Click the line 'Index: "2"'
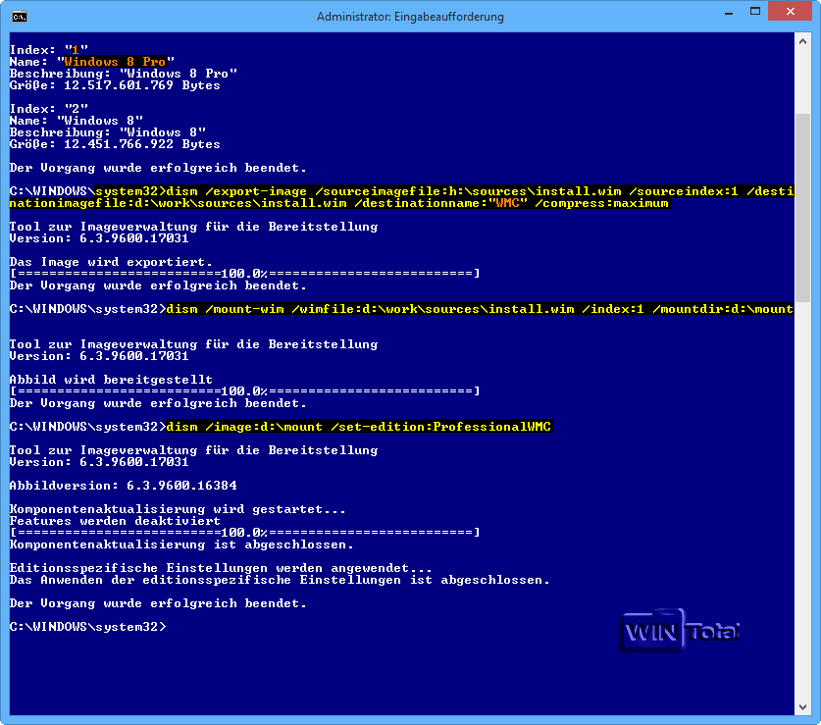 [49, 109]
